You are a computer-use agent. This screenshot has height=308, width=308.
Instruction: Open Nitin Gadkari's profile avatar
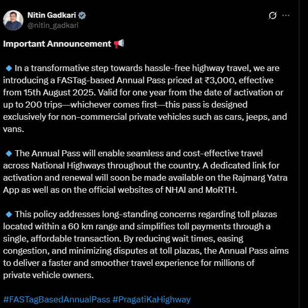pos(13,20)
